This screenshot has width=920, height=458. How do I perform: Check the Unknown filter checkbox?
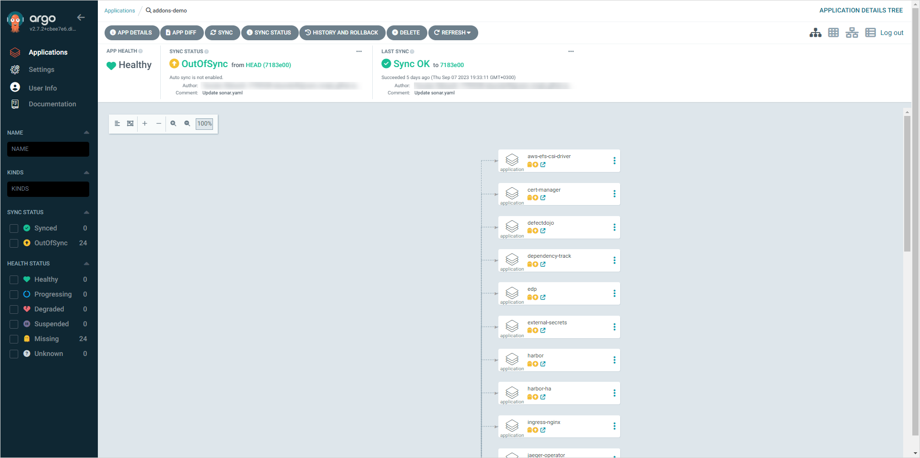click(x=14, y=354)
